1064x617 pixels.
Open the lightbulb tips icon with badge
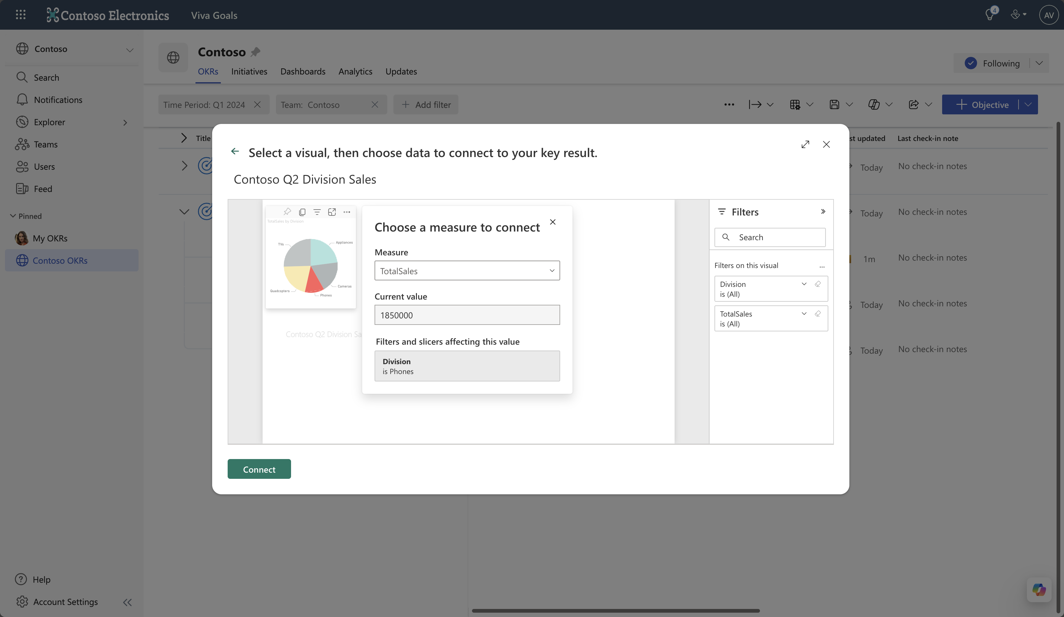(x=990, y=15)
